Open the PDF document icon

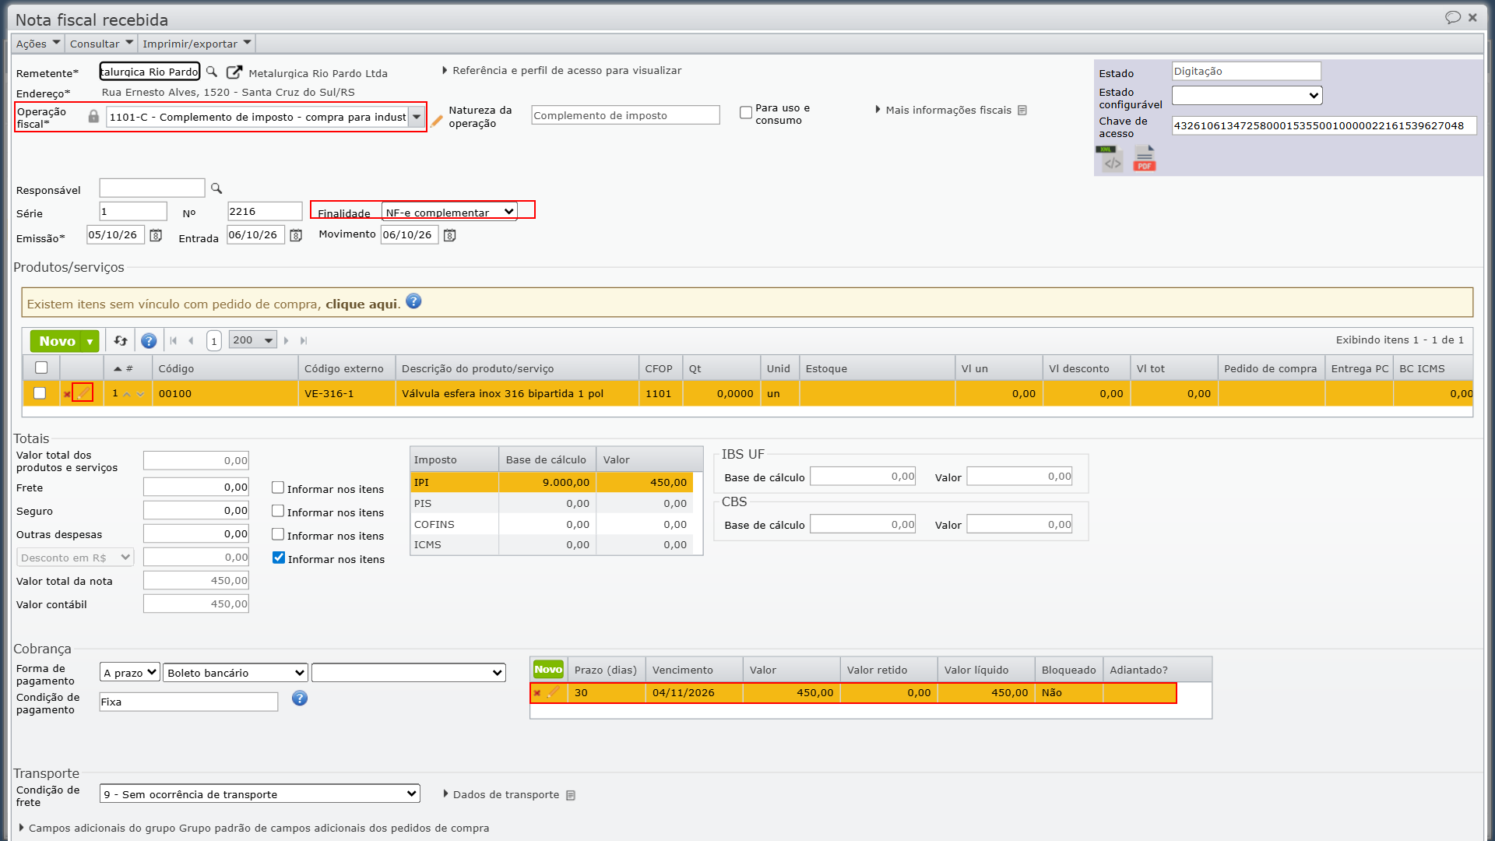tap(1144, 159)
